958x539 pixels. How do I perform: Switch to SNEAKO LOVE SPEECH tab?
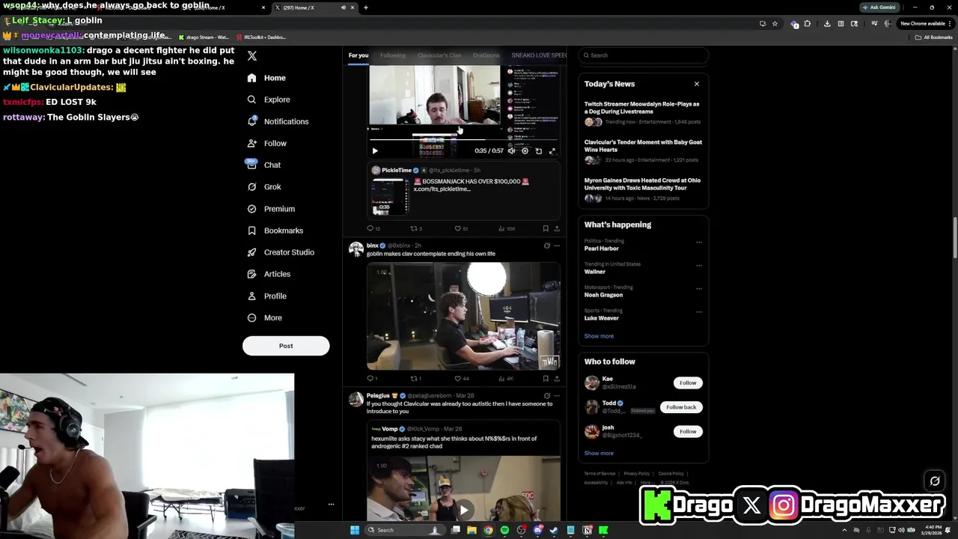[x=539, y=55]
